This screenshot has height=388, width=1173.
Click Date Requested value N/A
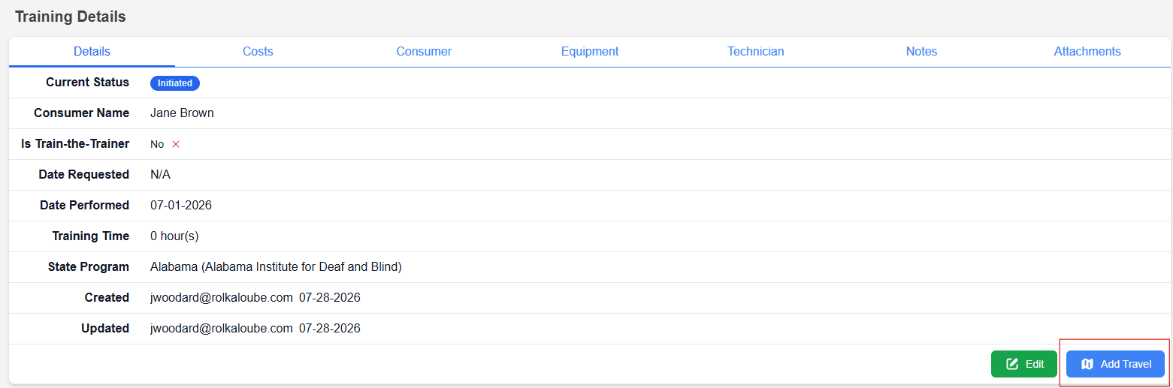pos(160,175)
